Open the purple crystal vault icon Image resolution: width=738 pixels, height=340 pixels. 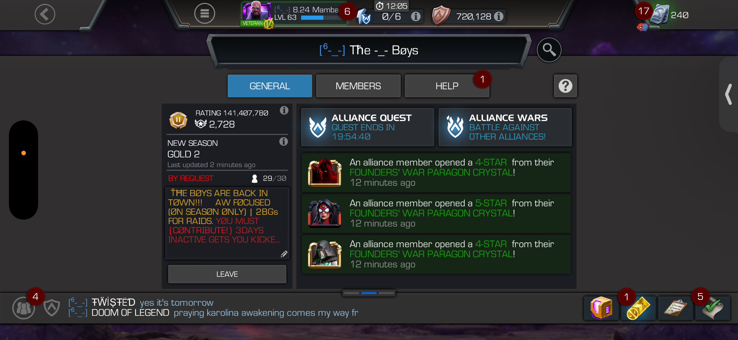pos(601,308)
